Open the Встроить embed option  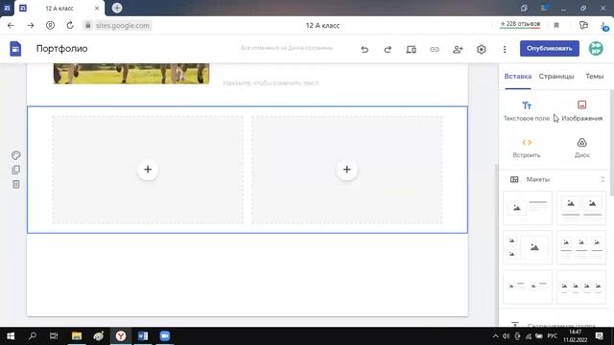(x=527, y=148)
